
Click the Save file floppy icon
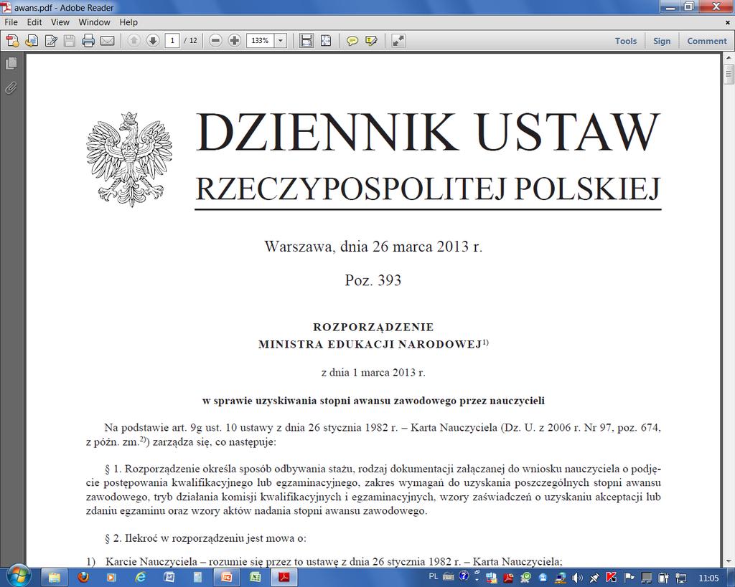point(70,41)
